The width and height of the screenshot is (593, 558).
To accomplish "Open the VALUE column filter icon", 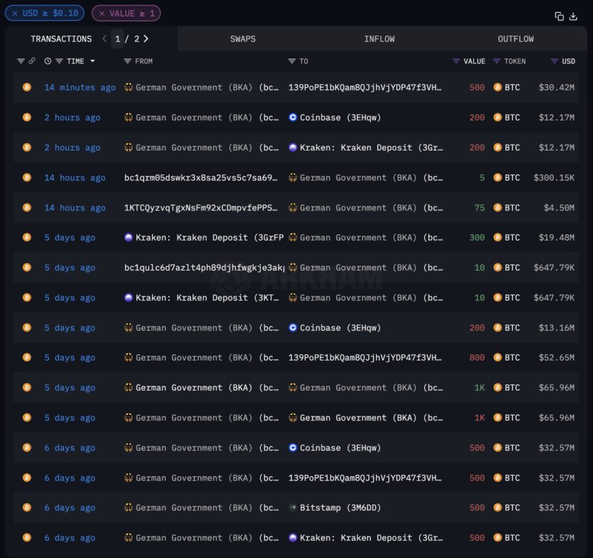I will [x=456, y=61].
